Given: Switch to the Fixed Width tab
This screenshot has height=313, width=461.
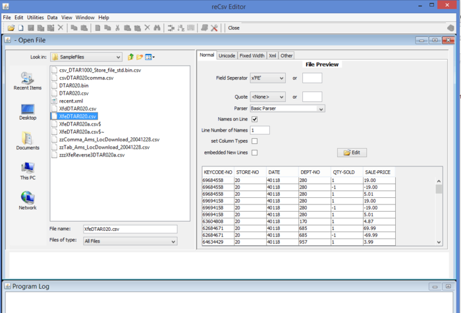Looking at the screenshot, I should (x=252, y=55).
